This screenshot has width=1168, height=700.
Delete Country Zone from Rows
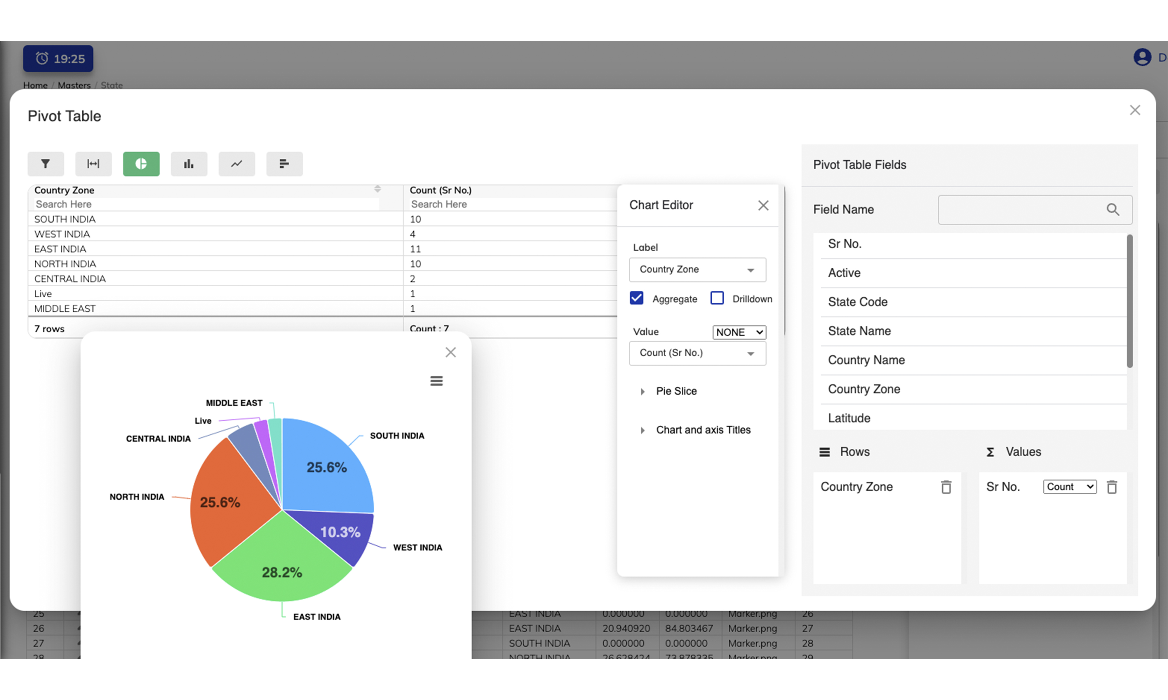946,487
